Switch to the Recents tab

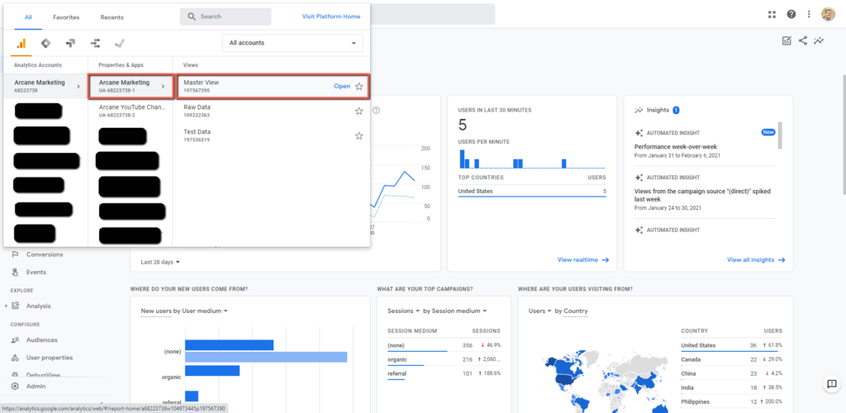[x=112, y=17]
